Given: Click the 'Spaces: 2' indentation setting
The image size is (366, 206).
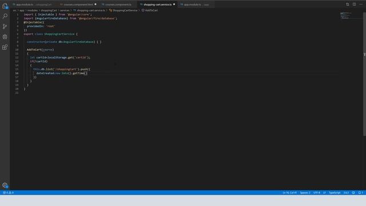Looking at the screenshot, I should (x=305, y=193).
